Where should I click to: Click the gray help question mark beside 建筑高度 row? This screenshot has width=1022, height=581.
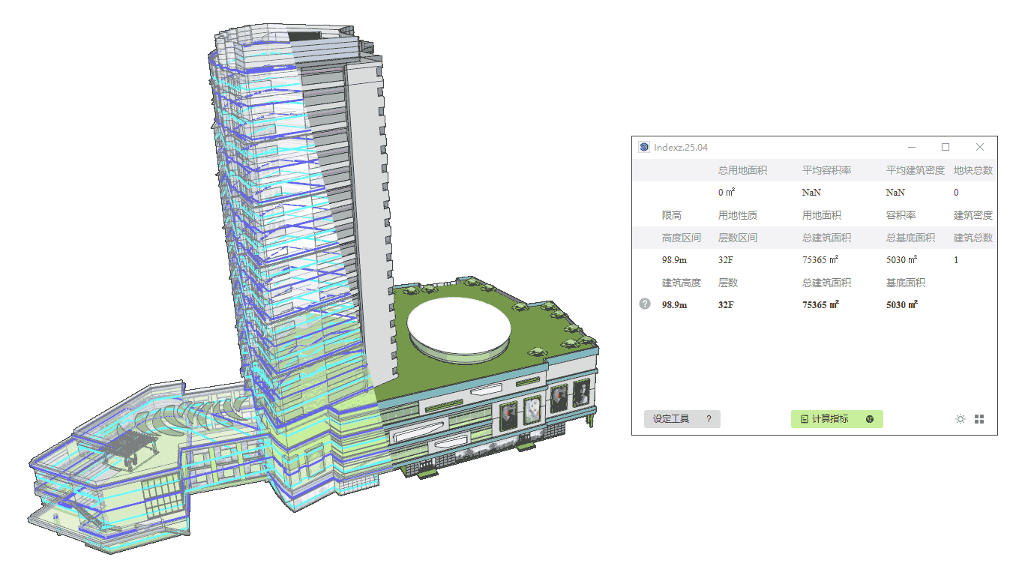click(645, 304)
